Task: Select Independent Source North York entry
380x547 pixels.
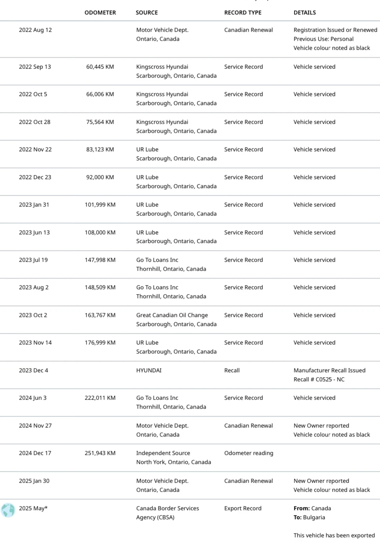Action: 173,457
